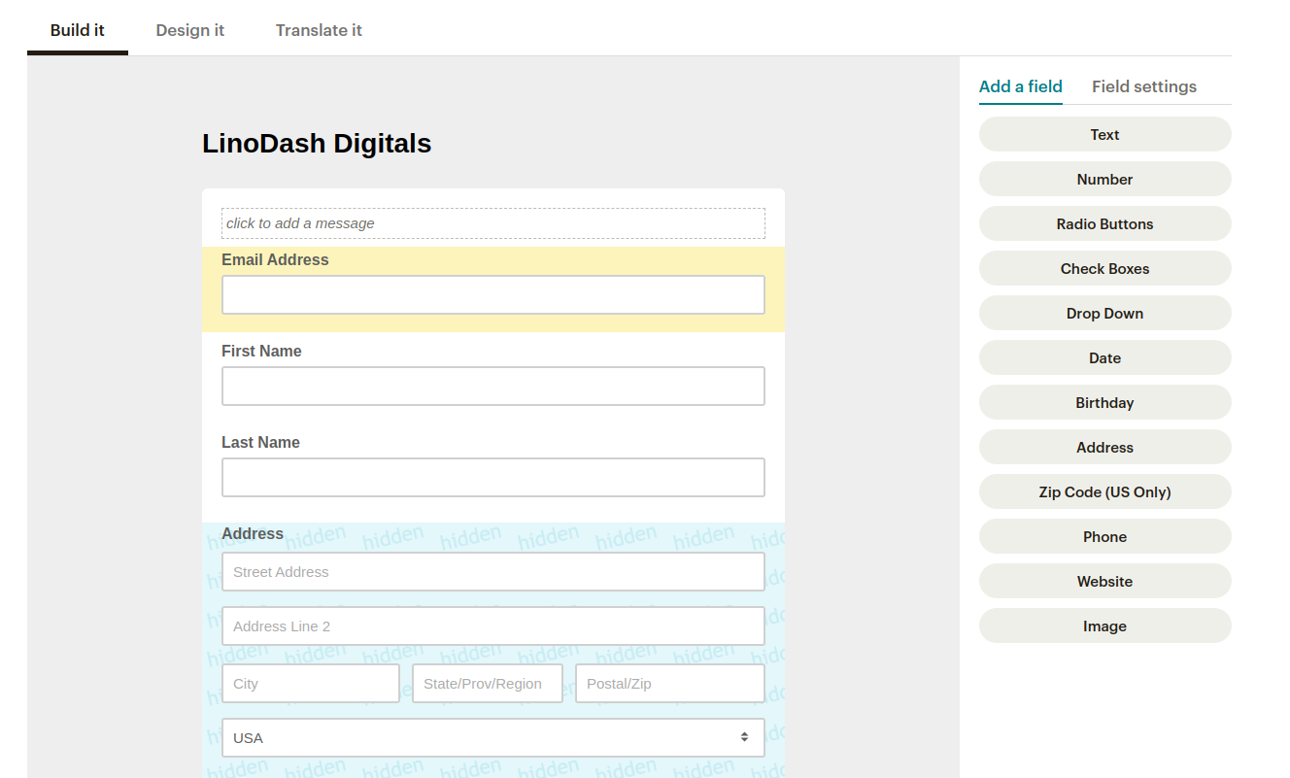Screen dimensions: 1290x778
Task: Insert a Date field
Action: tap(1104, 357)
